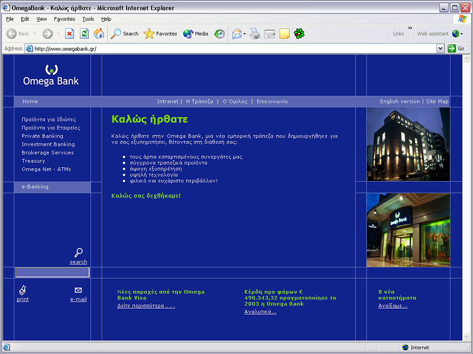Click the bank entrance photo thumbnail
Viewport: 473px width, 354px height.
[408, 230]
